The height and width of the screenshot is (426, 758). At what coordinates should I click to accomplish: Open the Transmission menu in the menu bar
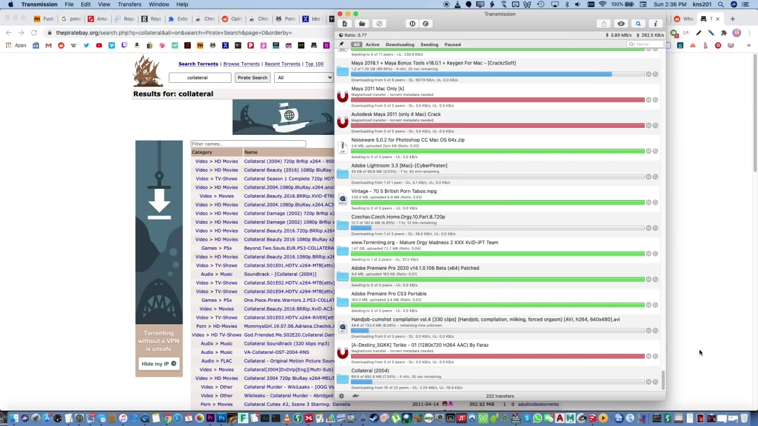tap(39, 4)
